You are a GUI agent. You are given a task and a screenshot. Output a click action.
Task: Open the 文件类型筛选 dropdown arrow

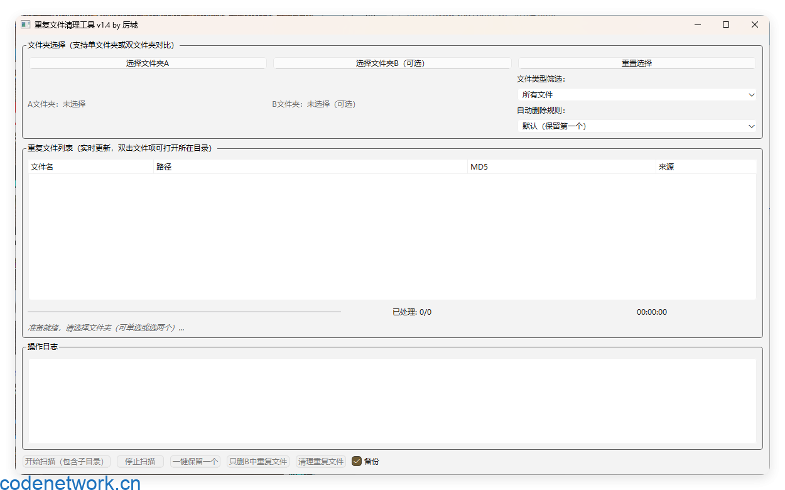(751, 94)
